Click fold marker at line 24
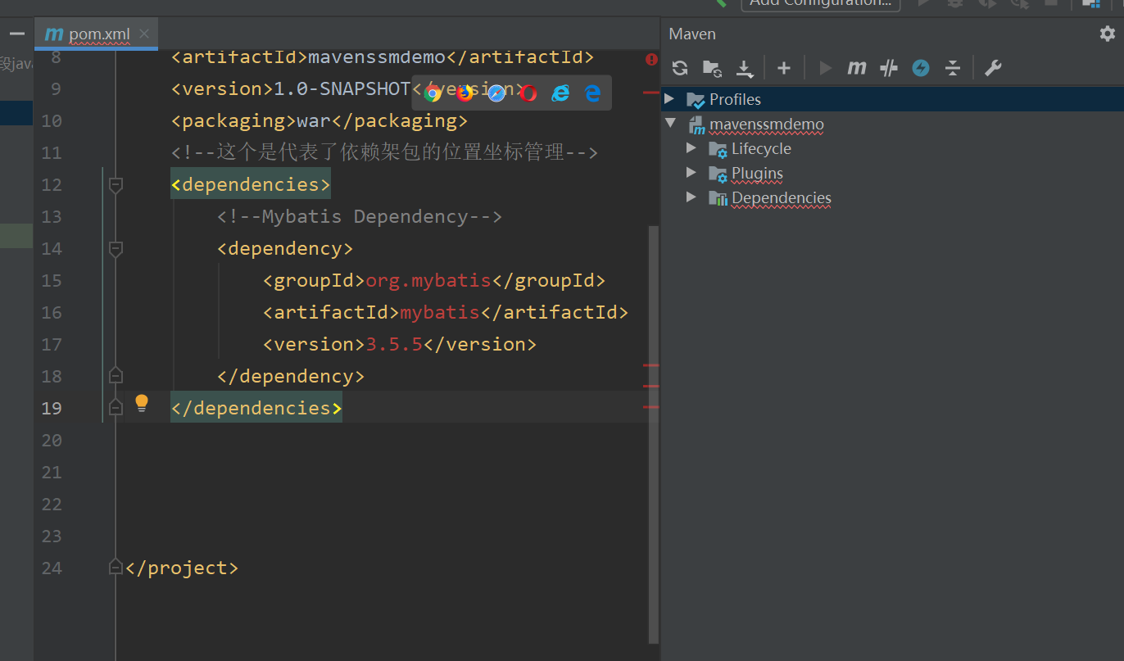 pos(116,567)
